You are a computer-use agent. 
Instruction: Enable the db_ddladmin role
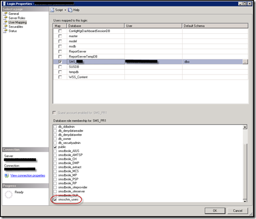[55, 127]
